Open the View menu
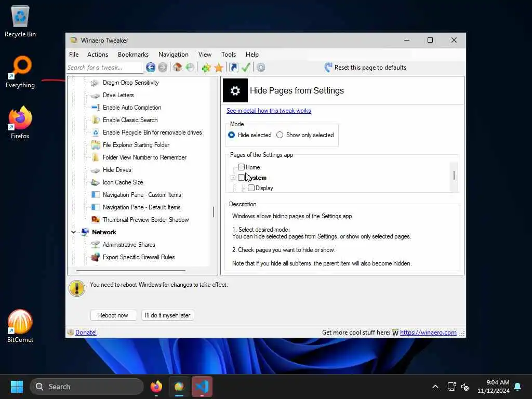This screenshot has height=399, width=532. pos(205,55)
